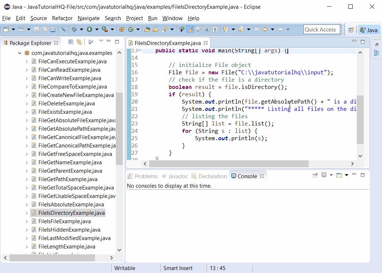Click the Back navigation yellow arrow

point(265,29)
